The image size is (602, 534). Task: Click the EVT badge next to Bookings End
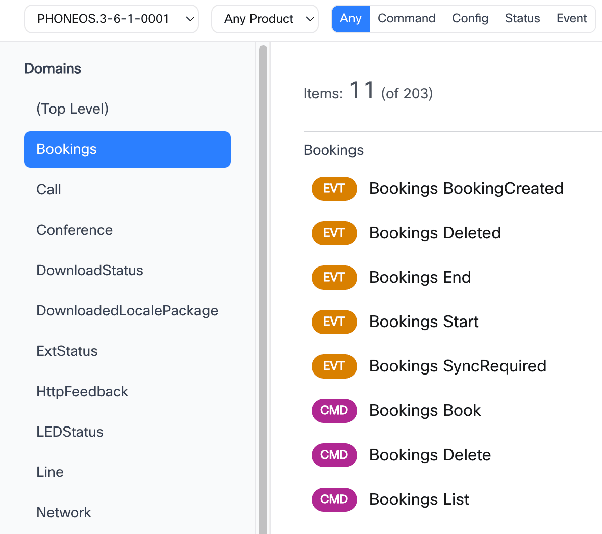point(334,277)
